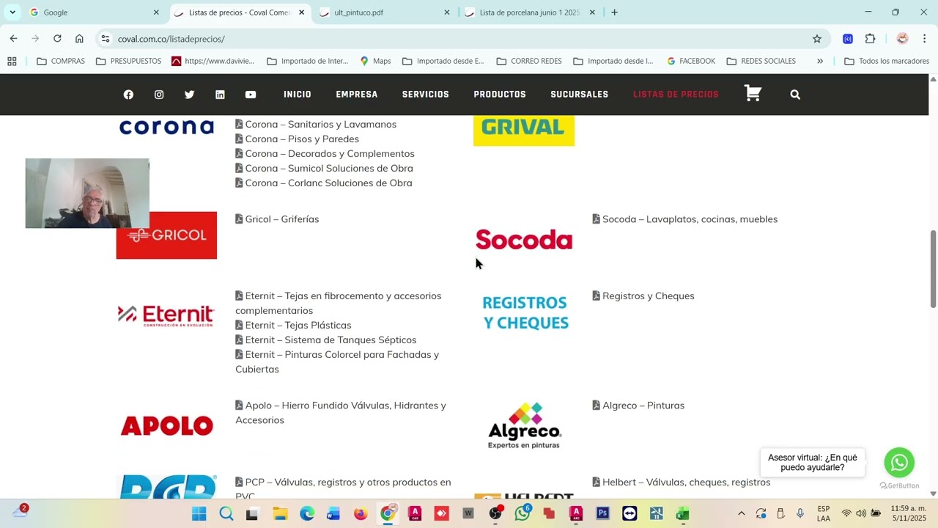Open Coval's Facebook page icon
Viewport: 938px width, 528px height.
[x=128, y=95]
